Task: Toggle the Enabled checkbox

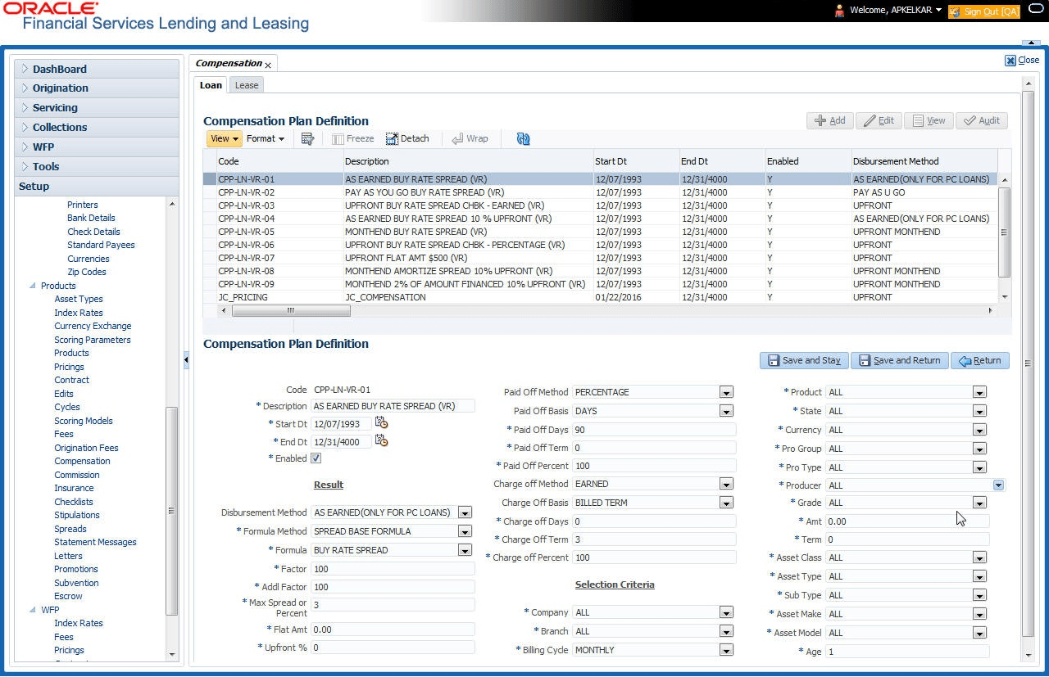Action: point(316,458)
